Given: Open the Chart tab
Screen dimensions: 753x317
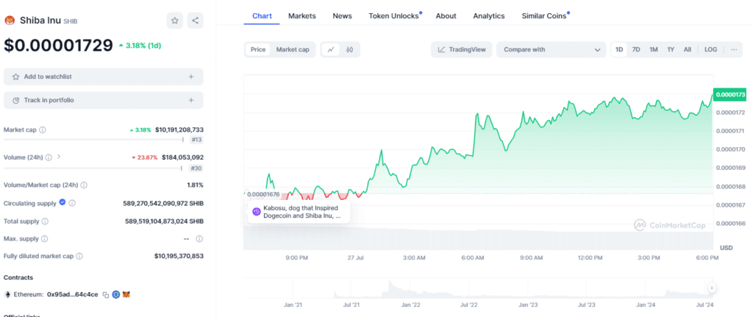Looking at the screenshot, I should click(x=263, y=16).
